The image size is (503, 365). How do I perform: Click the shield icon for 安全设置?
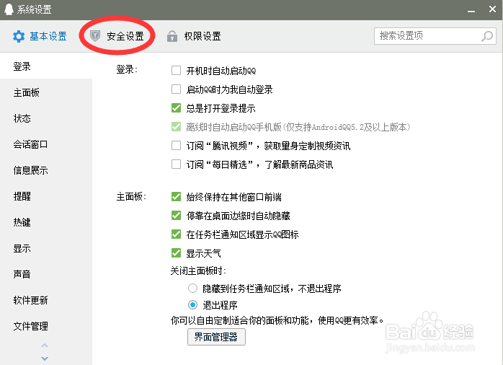pos(95,35)
